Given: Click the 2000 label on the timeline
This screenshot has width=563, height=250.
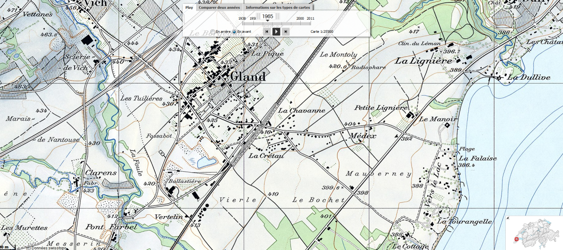Looking at the screenshot, I should [300, 18].
